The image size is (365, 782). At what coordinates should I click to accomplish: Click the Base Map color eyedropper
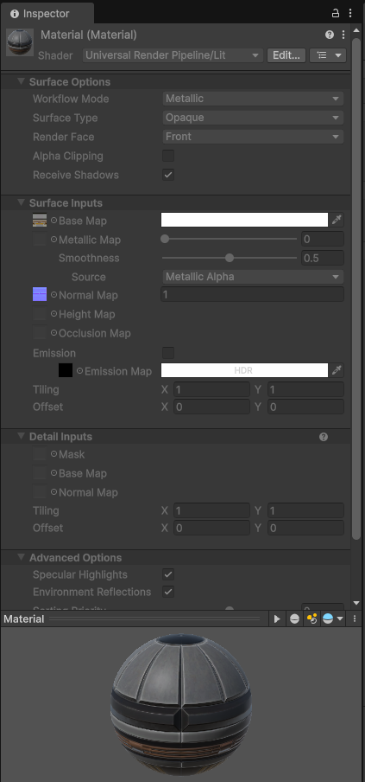(x=337, y=220)
